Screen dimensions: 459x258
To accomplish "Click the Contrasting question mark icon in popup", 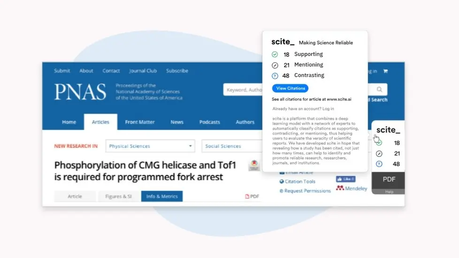I will click(x=275, y=76).
